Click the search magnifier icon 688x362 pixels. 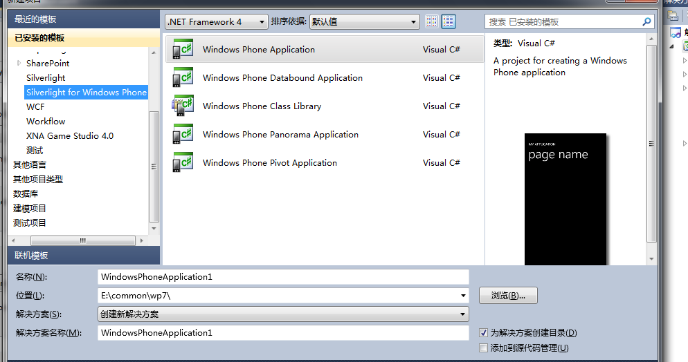[x=646, y=21]
